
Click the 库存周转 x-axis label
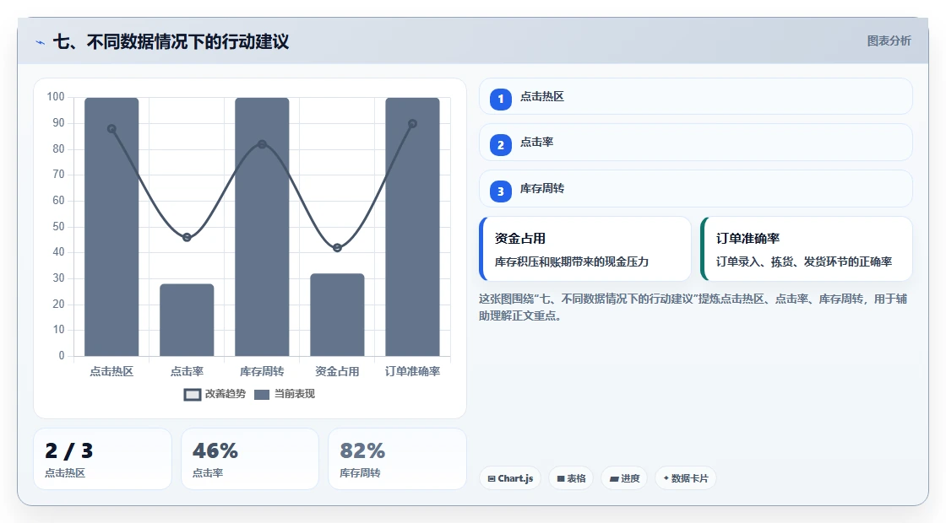pos(262,371)
